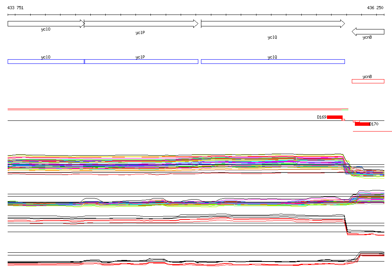Click end coordinate 436 250
The image size is (392, 273).
375,8
